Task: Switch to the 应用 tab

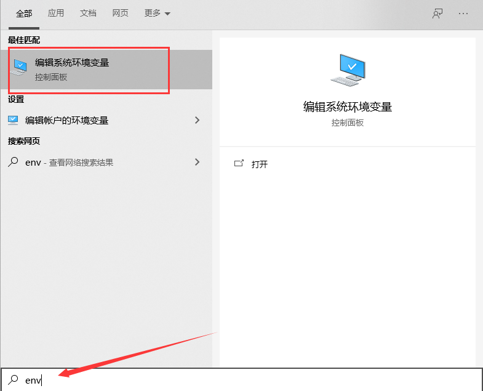Action: point(56,14)
